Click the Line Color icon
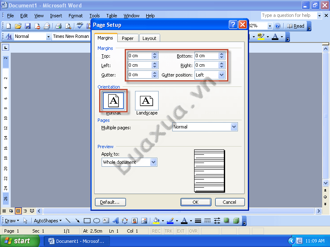The height and width of the screenshot is (247, 330). (170, 221)
